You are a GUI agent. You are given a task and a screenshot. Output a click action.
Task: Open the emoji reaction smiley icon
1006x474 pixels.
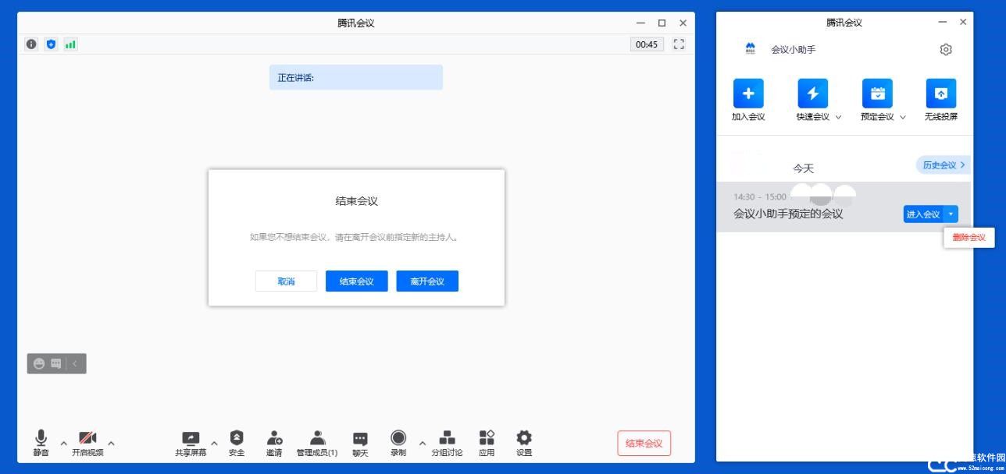pyautogui.click(x=39, y=363)
